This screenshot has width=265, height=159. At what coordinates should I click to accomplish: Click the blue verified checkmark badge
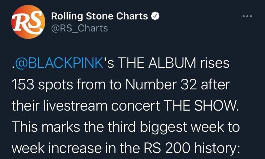pos(155,16)
